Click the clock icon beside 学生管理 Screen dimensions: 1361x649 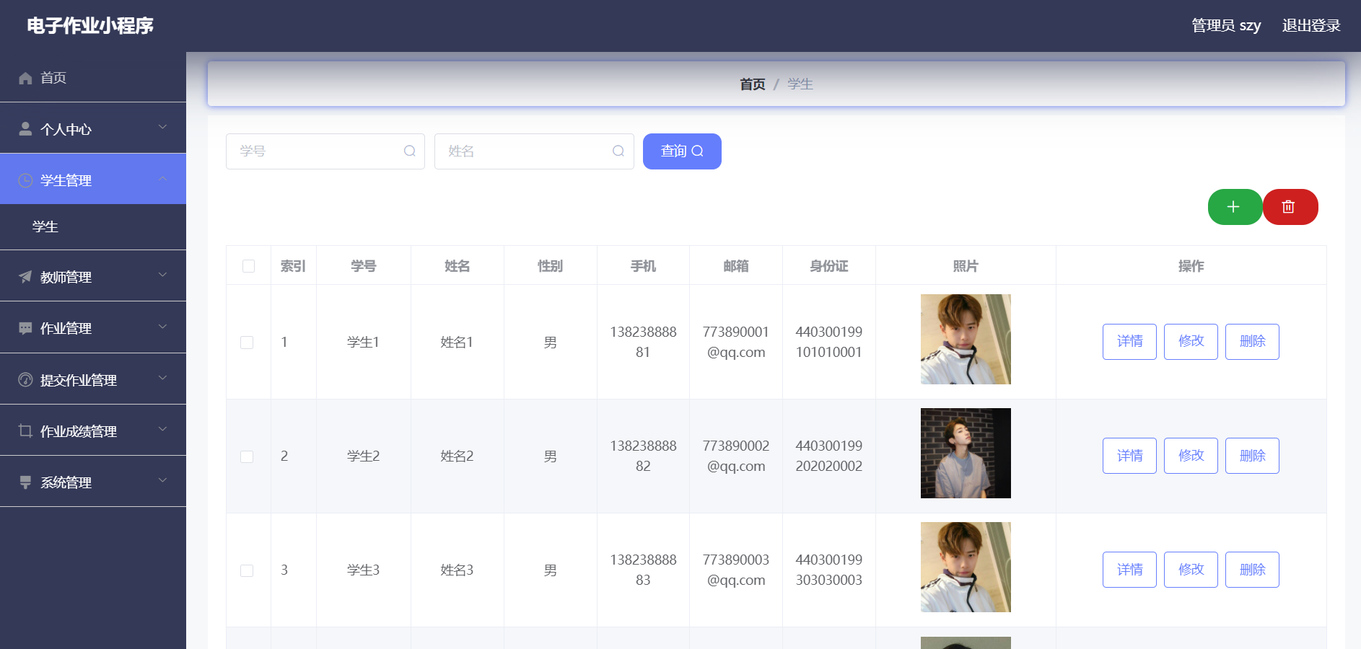coord(25,180)
